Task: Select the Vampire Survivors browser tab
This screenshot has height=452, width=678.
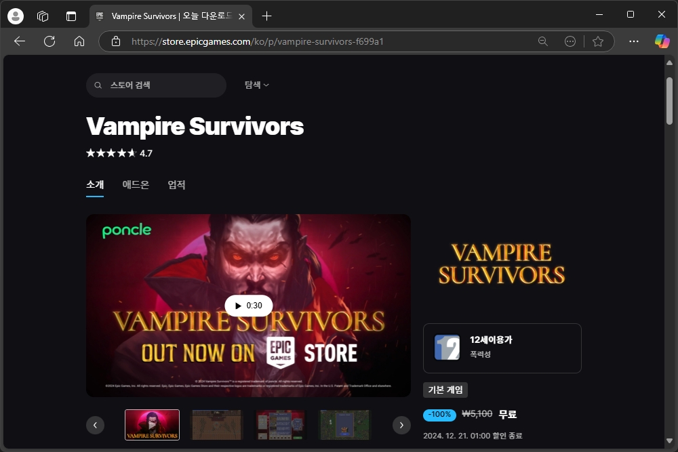Action: [170, 16]
